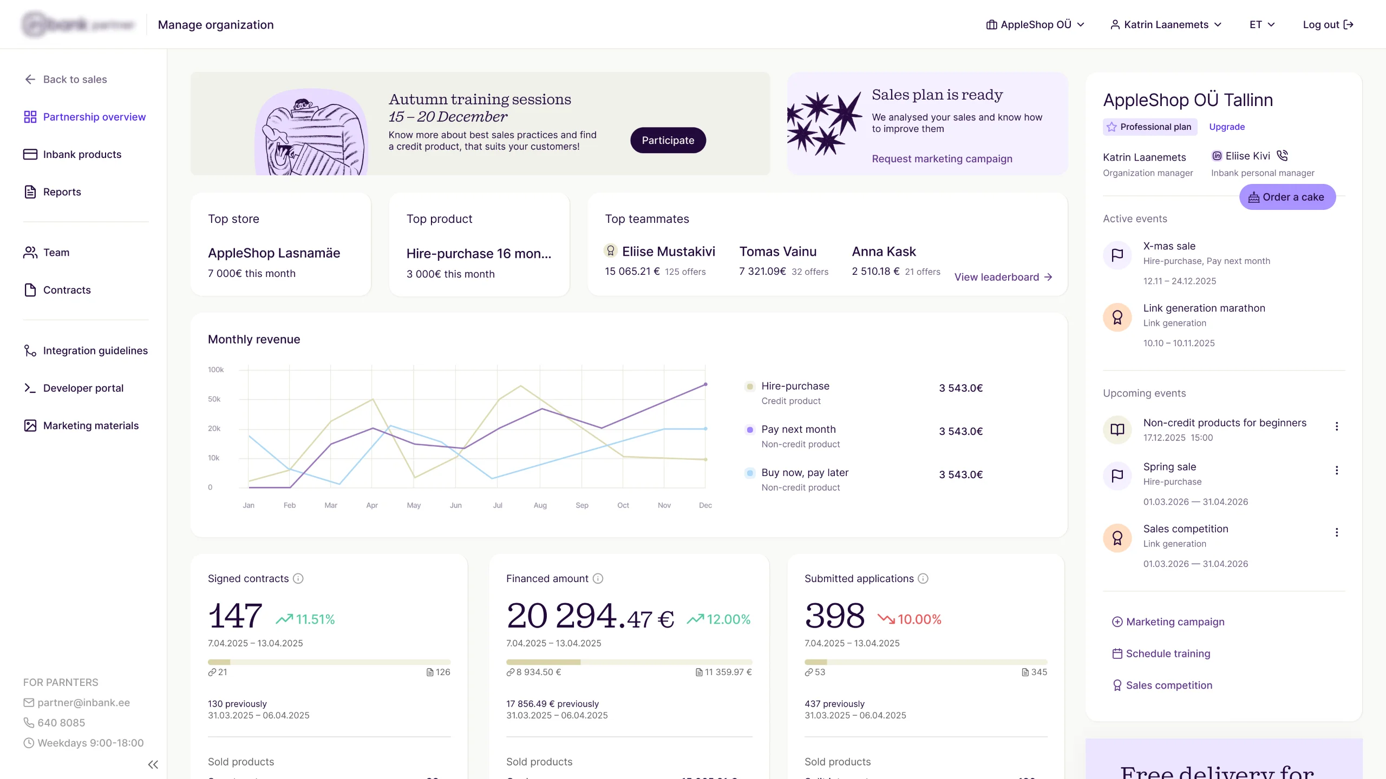Screen dimensions: 1386x779
Task: Open Reports in the sidebar
Action: pyautogui.click(x=53, y=192)
